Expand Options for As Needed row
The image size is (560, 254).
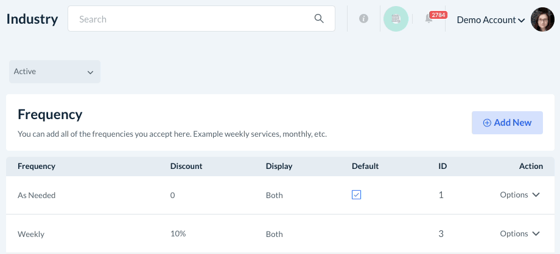520,194
